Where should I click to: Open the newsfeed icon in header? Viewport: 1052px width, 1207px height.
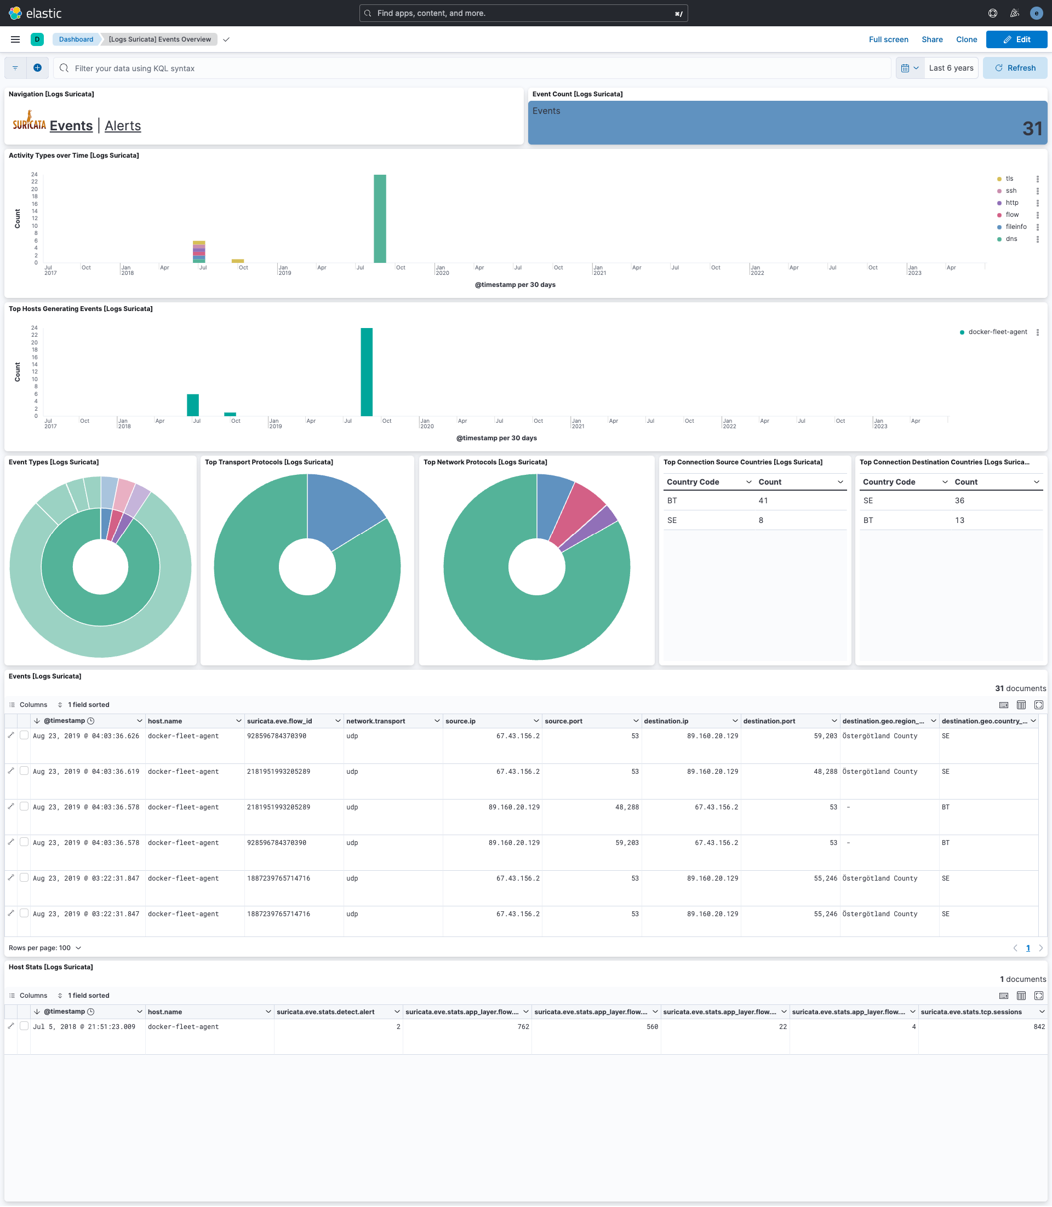1014,13
